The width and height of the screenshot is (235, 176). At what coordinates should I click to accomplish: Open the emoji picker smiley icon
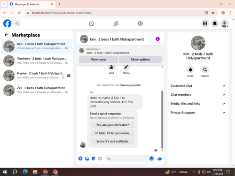[151, 159]
